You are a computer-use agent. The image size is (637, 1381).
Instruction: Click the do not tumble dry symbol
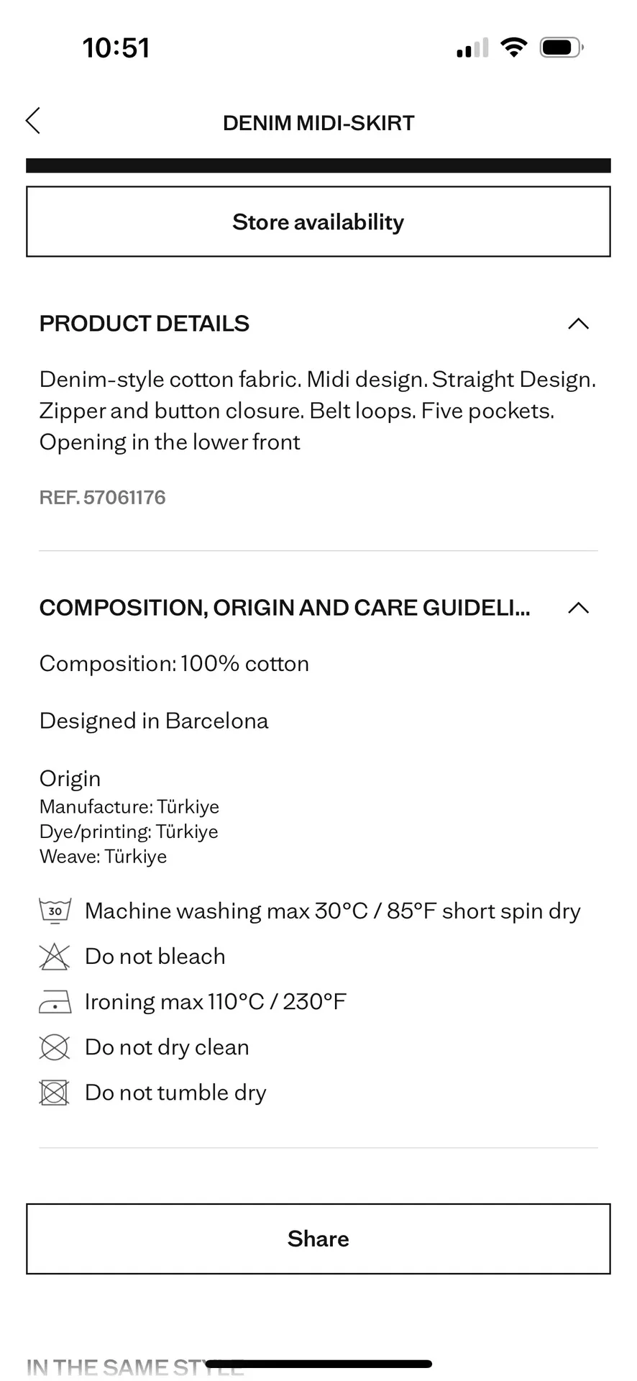click(x=55, y=1093)
